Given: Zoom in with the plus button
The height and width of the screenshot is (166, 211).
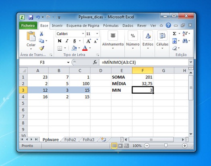Looking at the screenshot, I should [184, 146].
